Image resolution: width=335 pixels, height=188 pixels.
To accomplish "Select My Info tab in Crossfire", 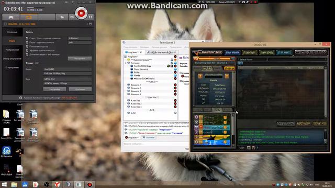I will point(207,68).
